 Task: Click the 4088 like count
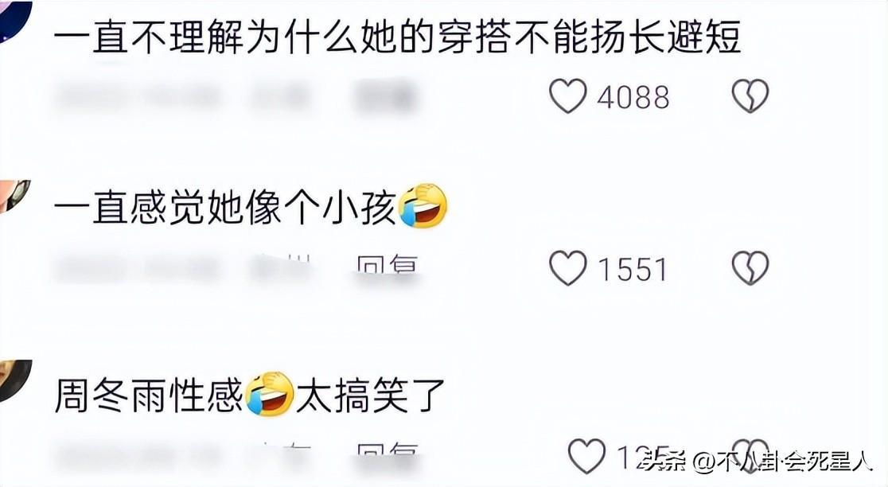pyautogui.click(x=633, y=97)
